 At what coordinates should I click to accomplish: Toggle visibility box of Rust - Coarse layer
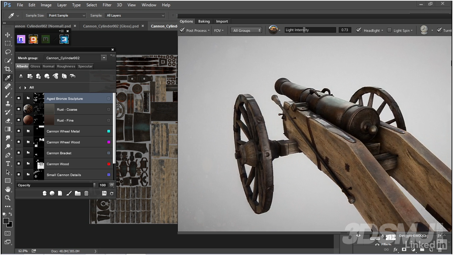(19, 110)
